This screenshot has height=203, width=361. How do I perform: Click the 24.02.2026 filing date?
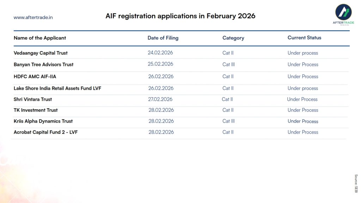[160, 53]
